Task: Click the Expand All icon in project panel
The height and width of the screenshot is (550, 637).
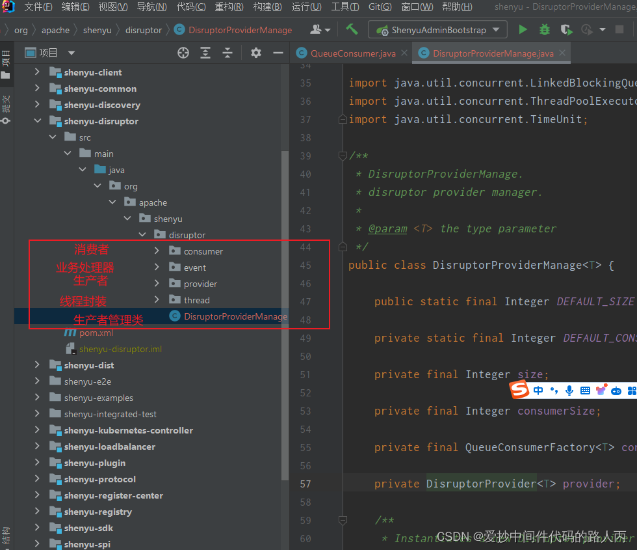Action: point(205,53)
